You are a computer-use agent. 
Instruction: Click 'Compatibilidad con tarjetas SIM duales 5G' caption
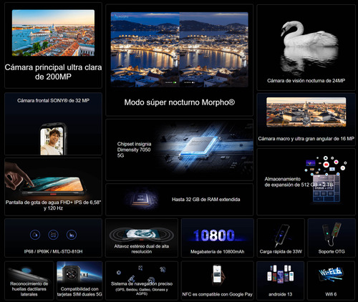[79, 291]
